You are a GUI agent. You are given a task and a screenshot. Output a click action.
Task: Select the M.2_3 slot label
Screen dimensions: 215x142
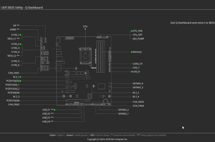[16, 97]
